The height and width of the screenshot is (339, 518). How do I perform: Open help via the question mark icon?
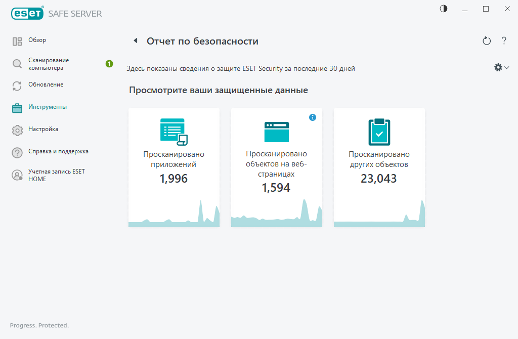coord(504,40)
